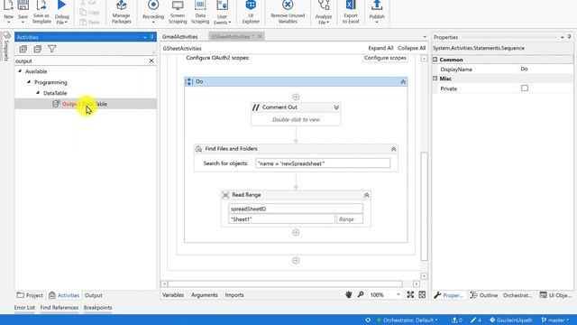Open Manage Packages
This screenshot has height=325, width=577.
pyautogui.click(x=121, y=12)
